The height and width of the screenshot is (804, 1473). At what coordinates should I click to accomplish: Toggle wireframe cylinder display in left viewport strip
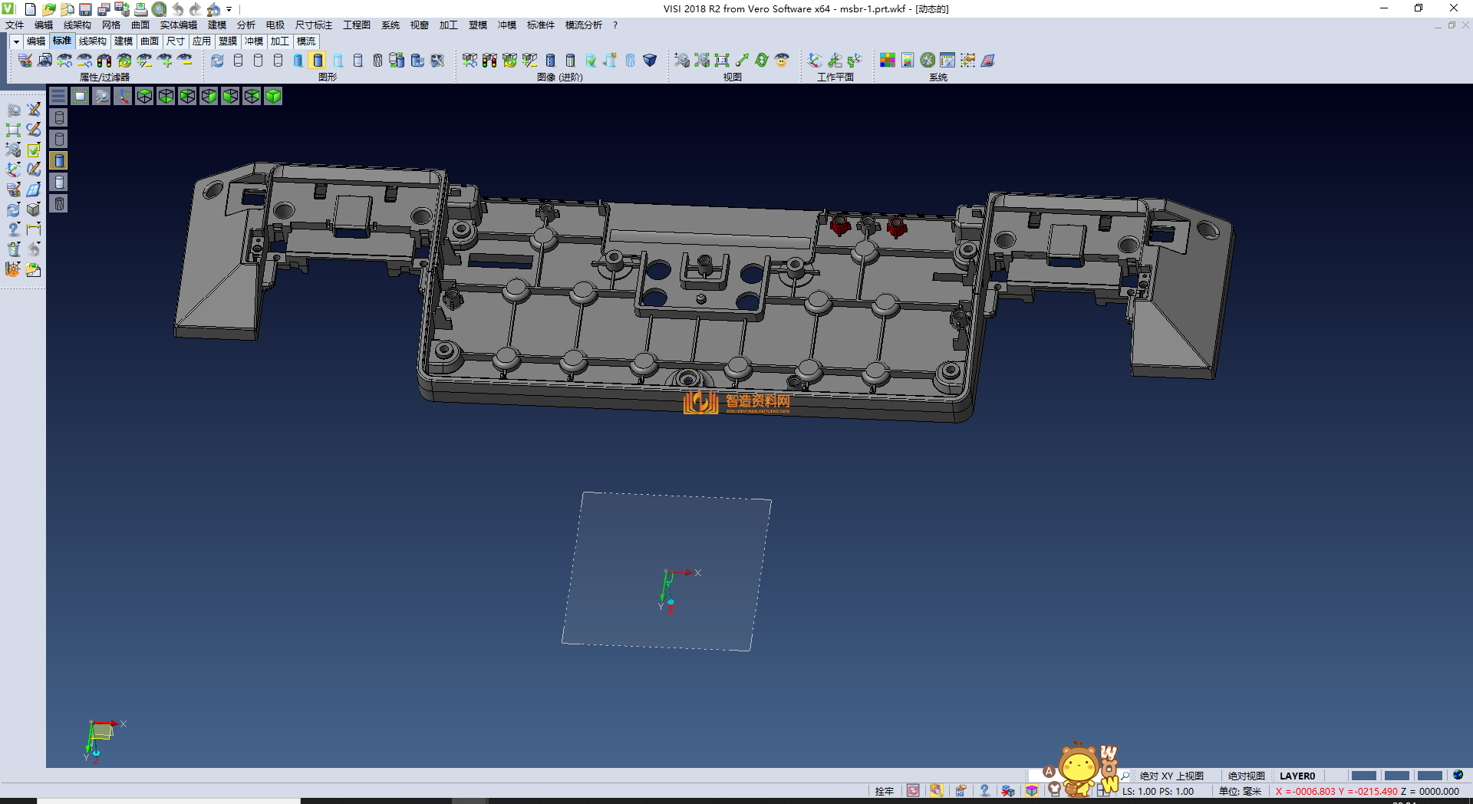pyautogui.click(x=59, y=117)
